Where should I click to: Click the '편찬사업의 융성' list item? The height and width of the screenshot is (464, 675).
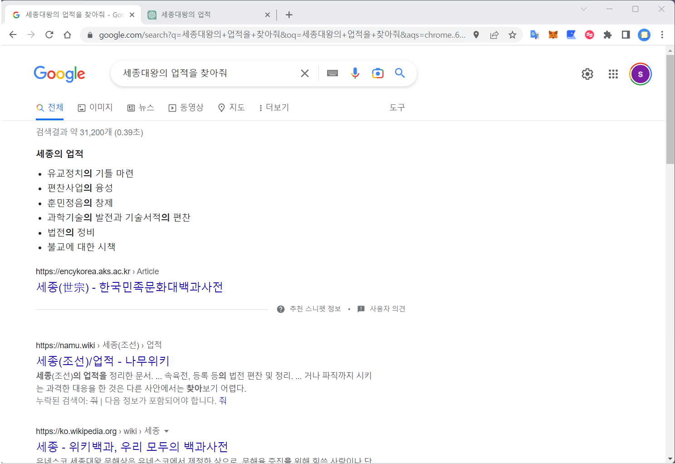pyautogui.click(x=80, y=188)
